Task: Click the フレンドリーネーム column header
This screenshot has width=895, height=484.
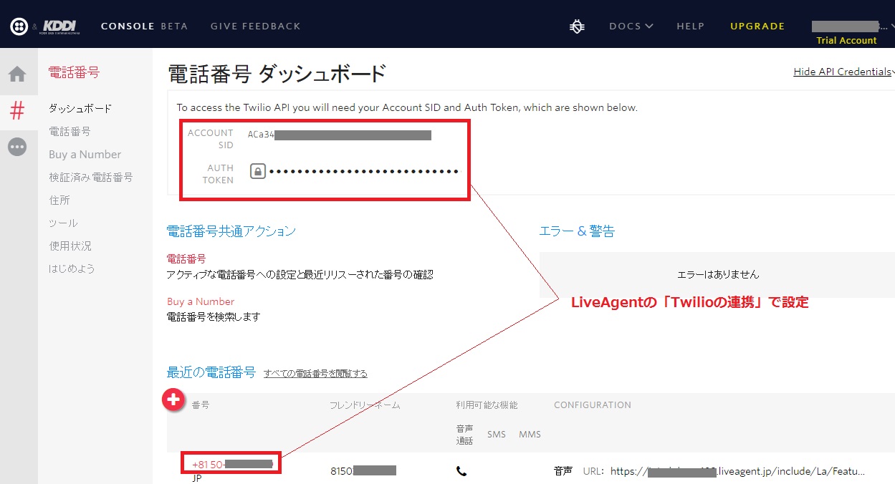Action: click(365, 405)
